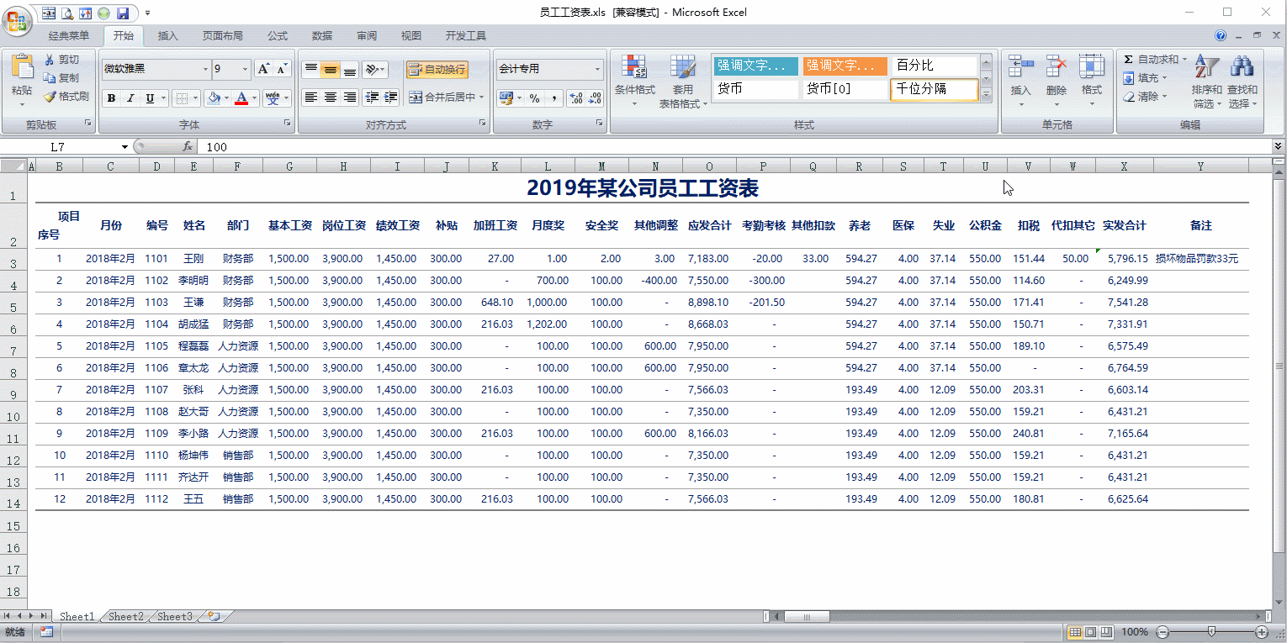The width and height of the screenshot is (1287, 643).
Task: Click the increase indent icon
Action: pyautogui.click(x=391, y=98)
